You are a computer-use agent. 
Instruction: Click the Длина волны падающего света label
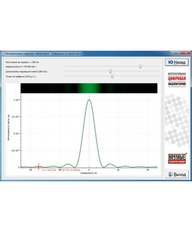click(27, 72)
